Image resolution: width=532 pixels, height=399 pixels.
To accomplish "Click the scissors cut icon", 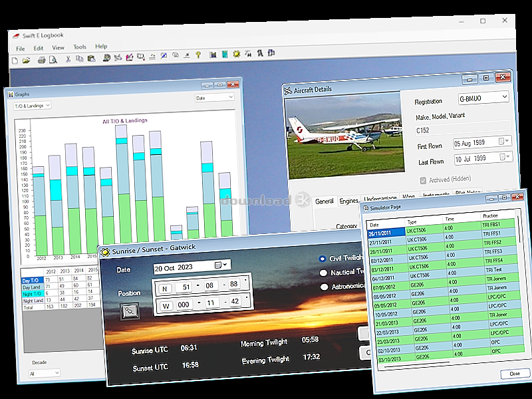I will 68,59.
